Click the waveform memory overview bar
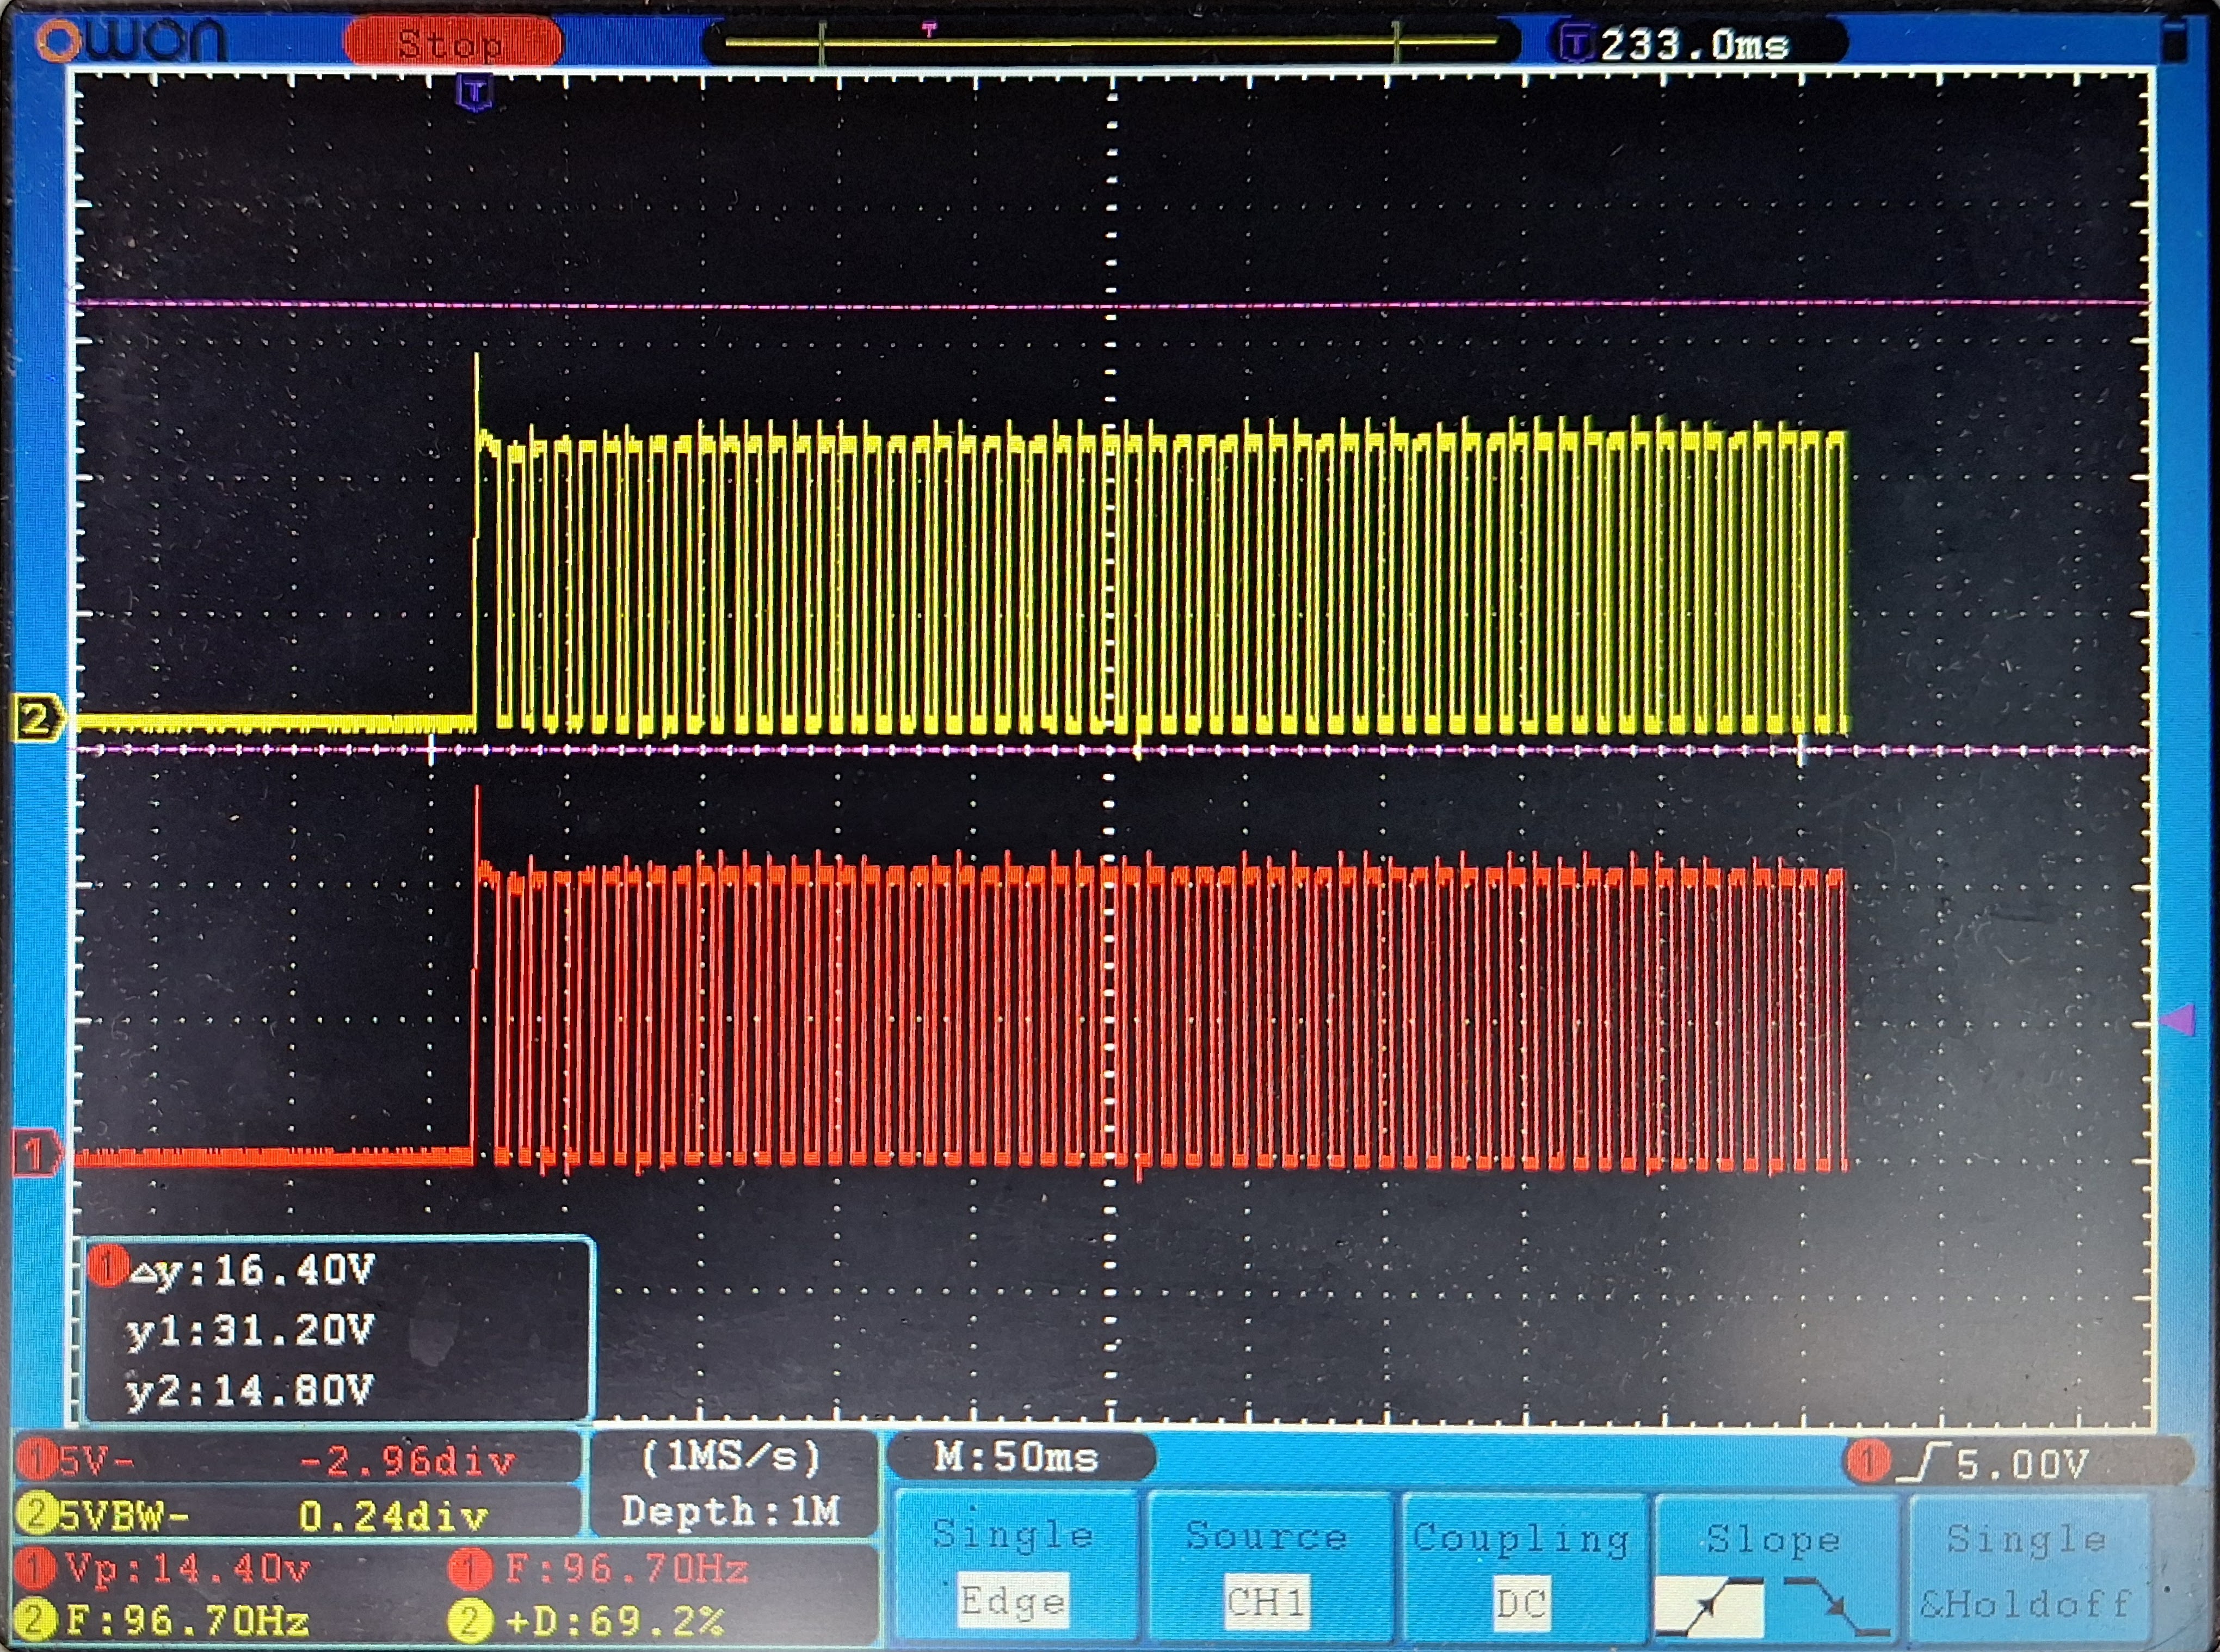Screen dimensions: 2220x1652 click(1110, 42)
